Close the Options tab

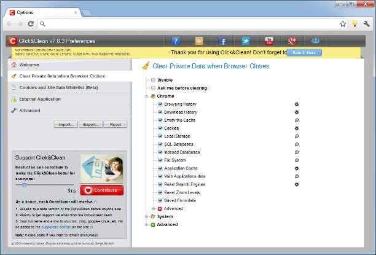point(76,12)
